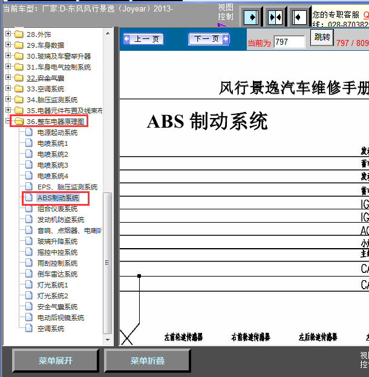
Task: Go to previous page with 上一页
Action: (x=144, y=39)
